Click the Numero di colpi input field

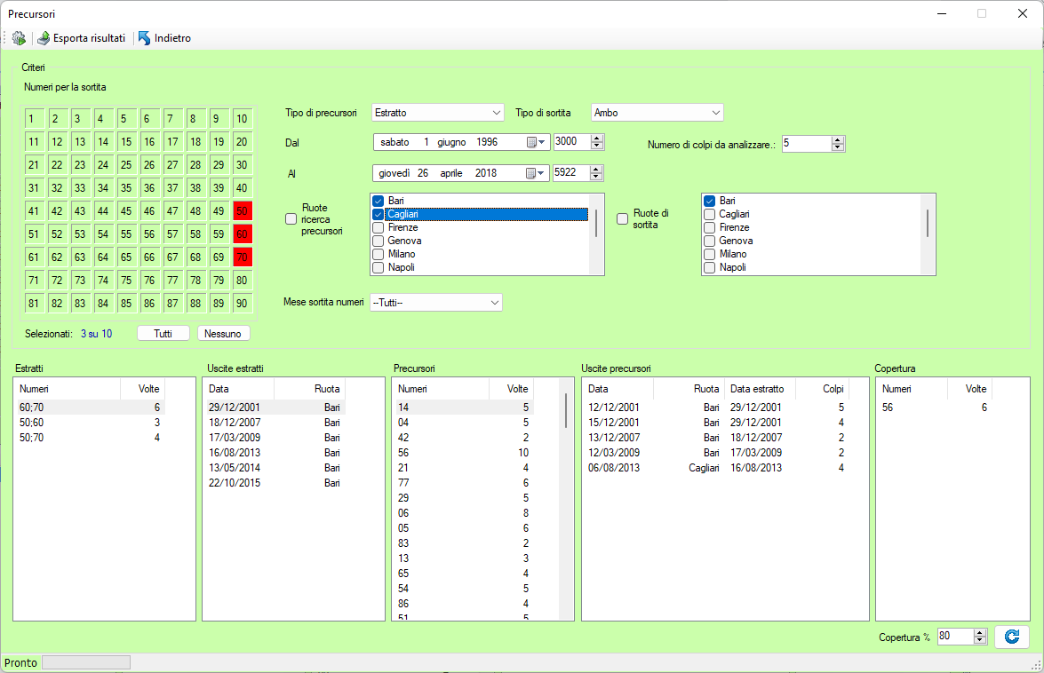(807, 144)
